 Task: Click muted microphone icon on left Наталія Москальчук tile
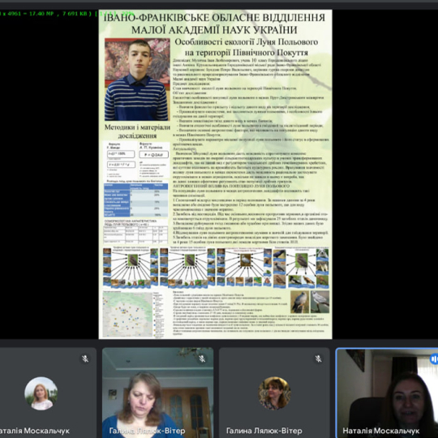pyautogui.click(x=85, y=359)
